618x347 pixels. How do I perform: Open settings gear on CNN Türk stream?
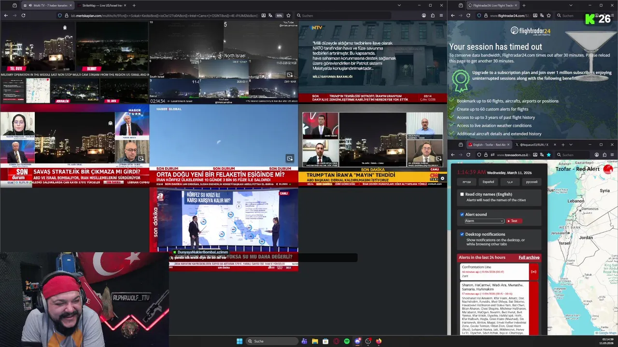point(442,178)
